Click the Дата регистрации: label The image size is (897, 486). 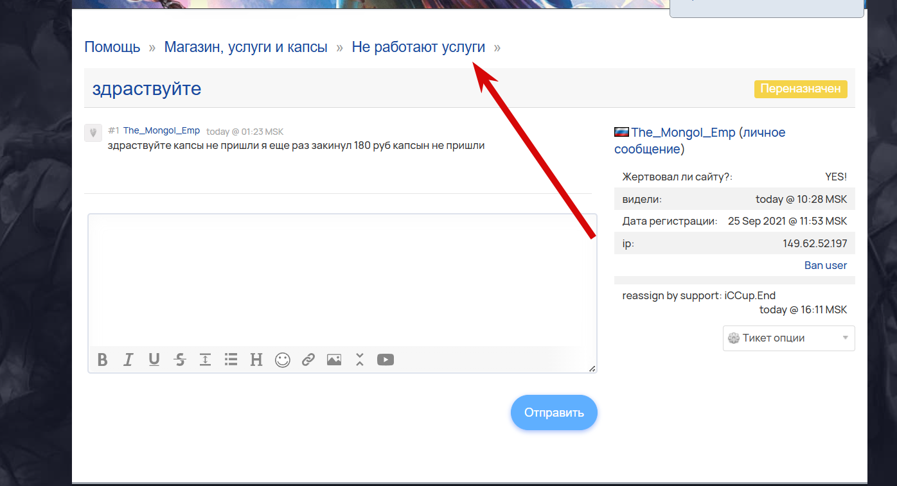(x=670, y=221)
